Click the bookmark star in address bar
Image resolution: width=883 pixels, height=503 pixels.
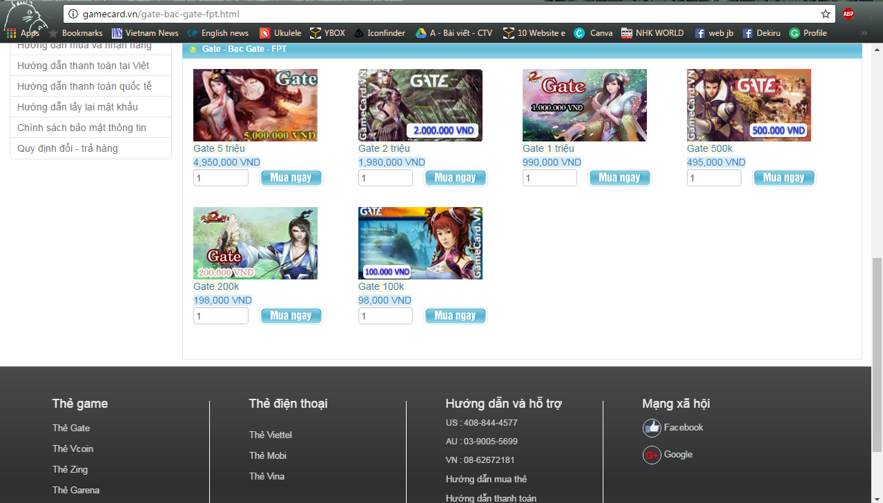826,14
